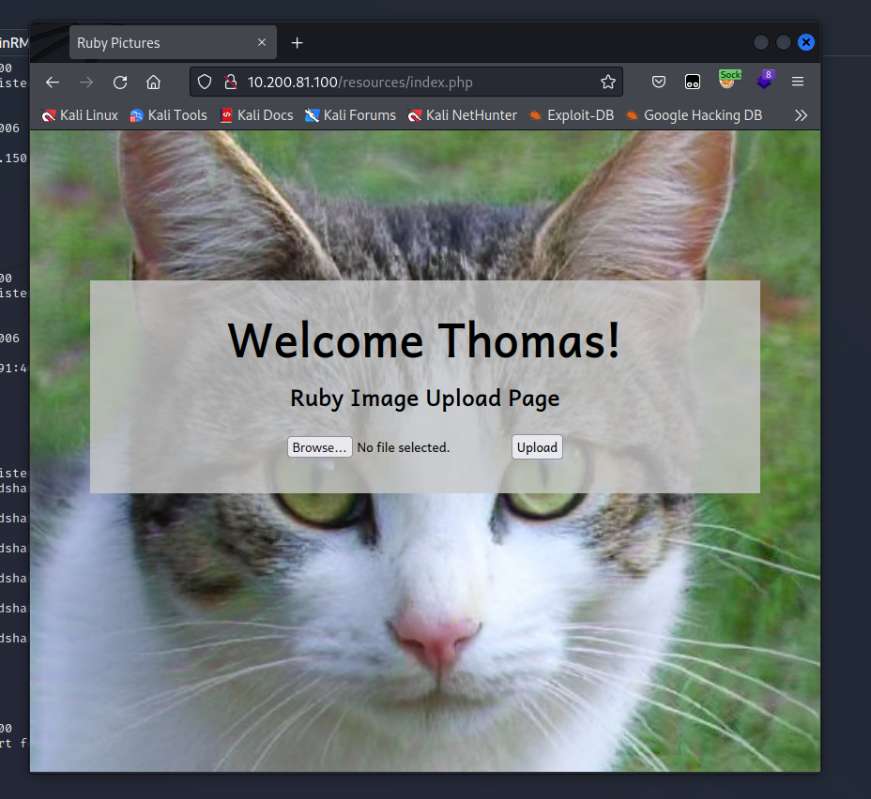The height and width of the screenshot is (799, 871).
Task: Click the 'No file selected.' label
Action: point(404,447)
